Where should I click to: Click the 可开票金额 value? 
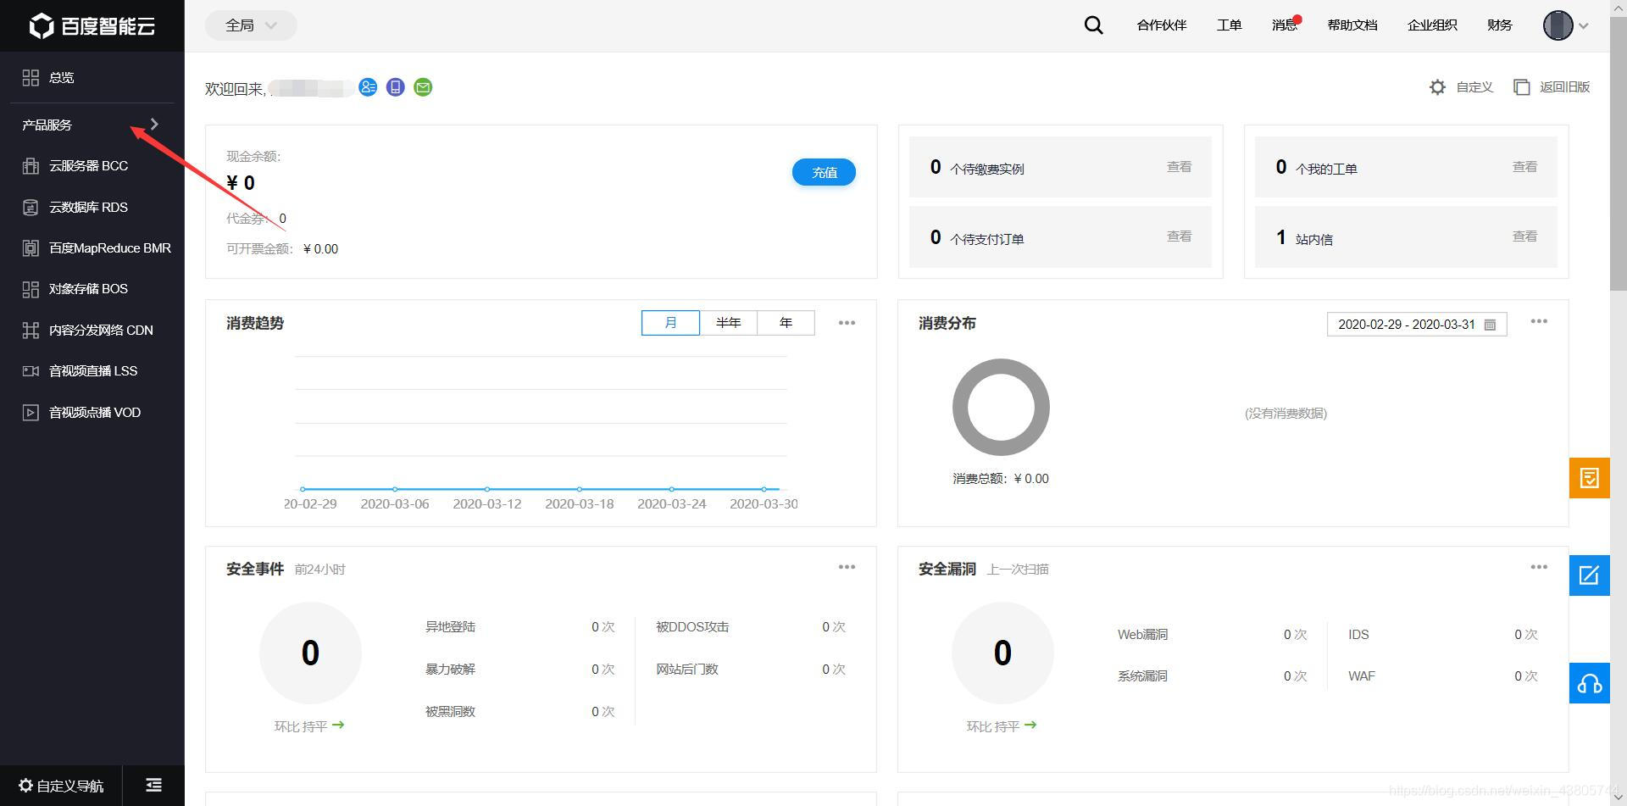[320, 249]
